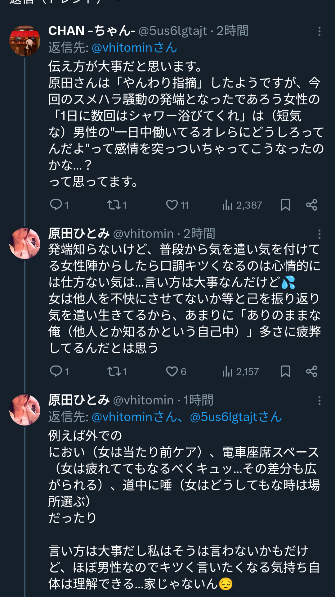335x597 pixels.
Task: Open 原田ひとみ's avatar on 2時間 tweet
Action: tap(25, 243)
